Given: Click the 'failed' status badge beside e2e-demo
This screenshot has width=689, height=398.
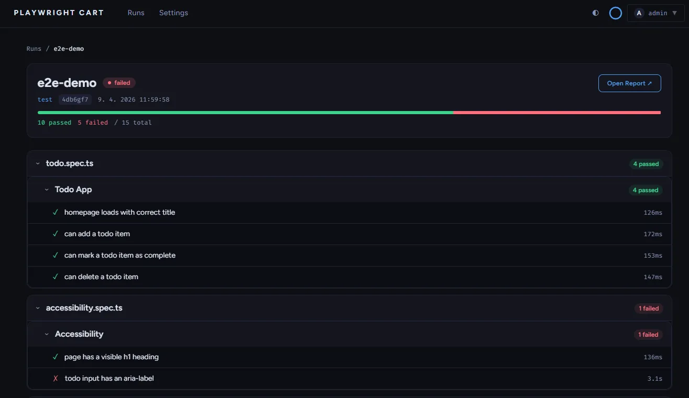Looking at the screenshot, I should click(119, 82).
